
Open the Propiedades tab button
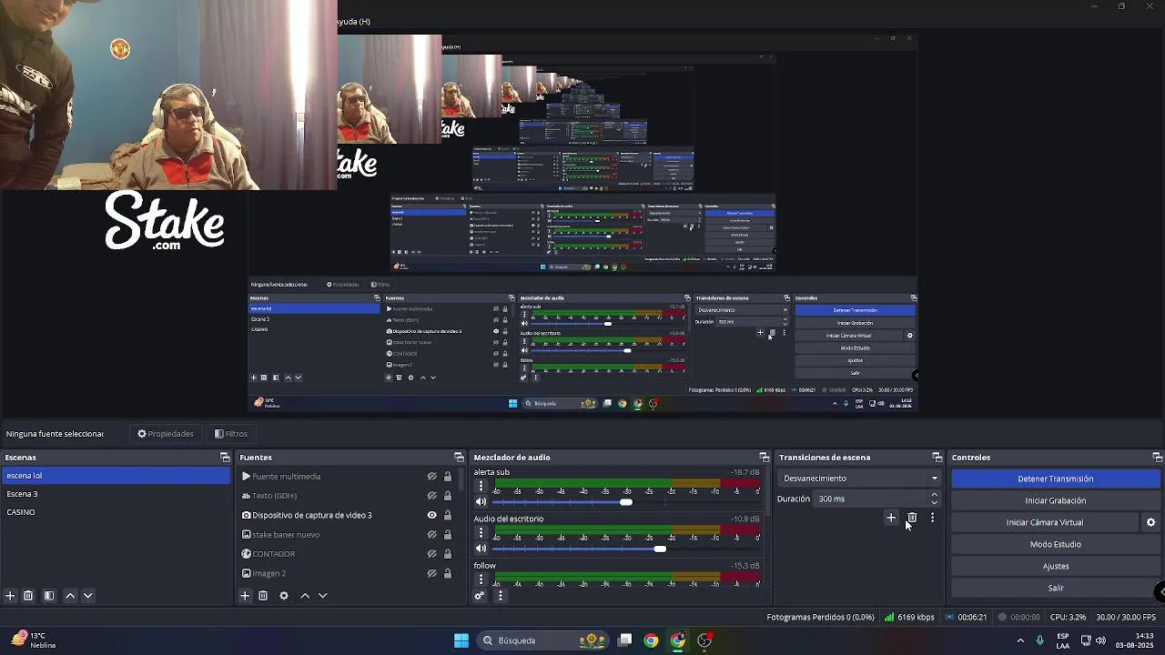coord(166,434)
